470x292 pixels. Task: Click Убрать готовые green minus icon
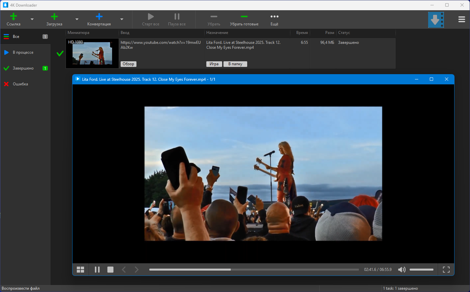point(244,17)
